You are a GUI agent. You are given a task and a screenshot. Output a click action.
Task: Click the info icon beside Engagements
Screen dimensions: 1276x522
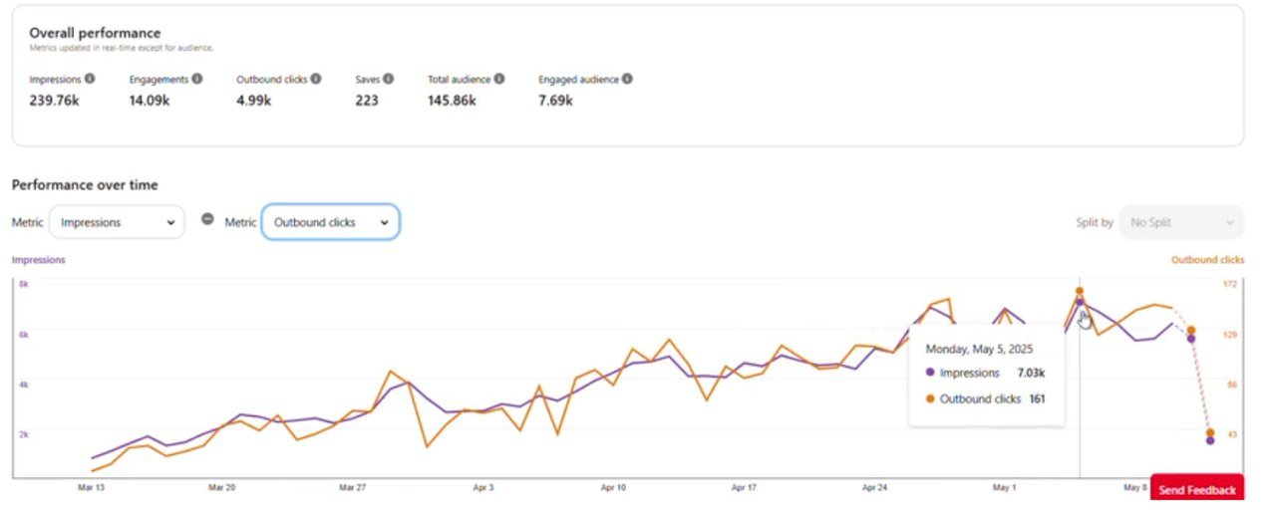[x=196, y=79]
